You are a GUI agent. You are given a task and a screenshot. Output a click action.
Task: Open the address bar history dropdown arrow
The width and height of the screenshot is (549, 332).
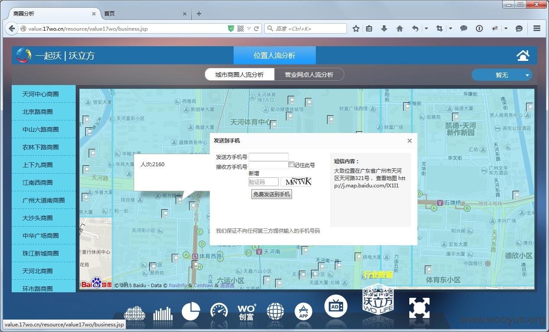(249, 28)
